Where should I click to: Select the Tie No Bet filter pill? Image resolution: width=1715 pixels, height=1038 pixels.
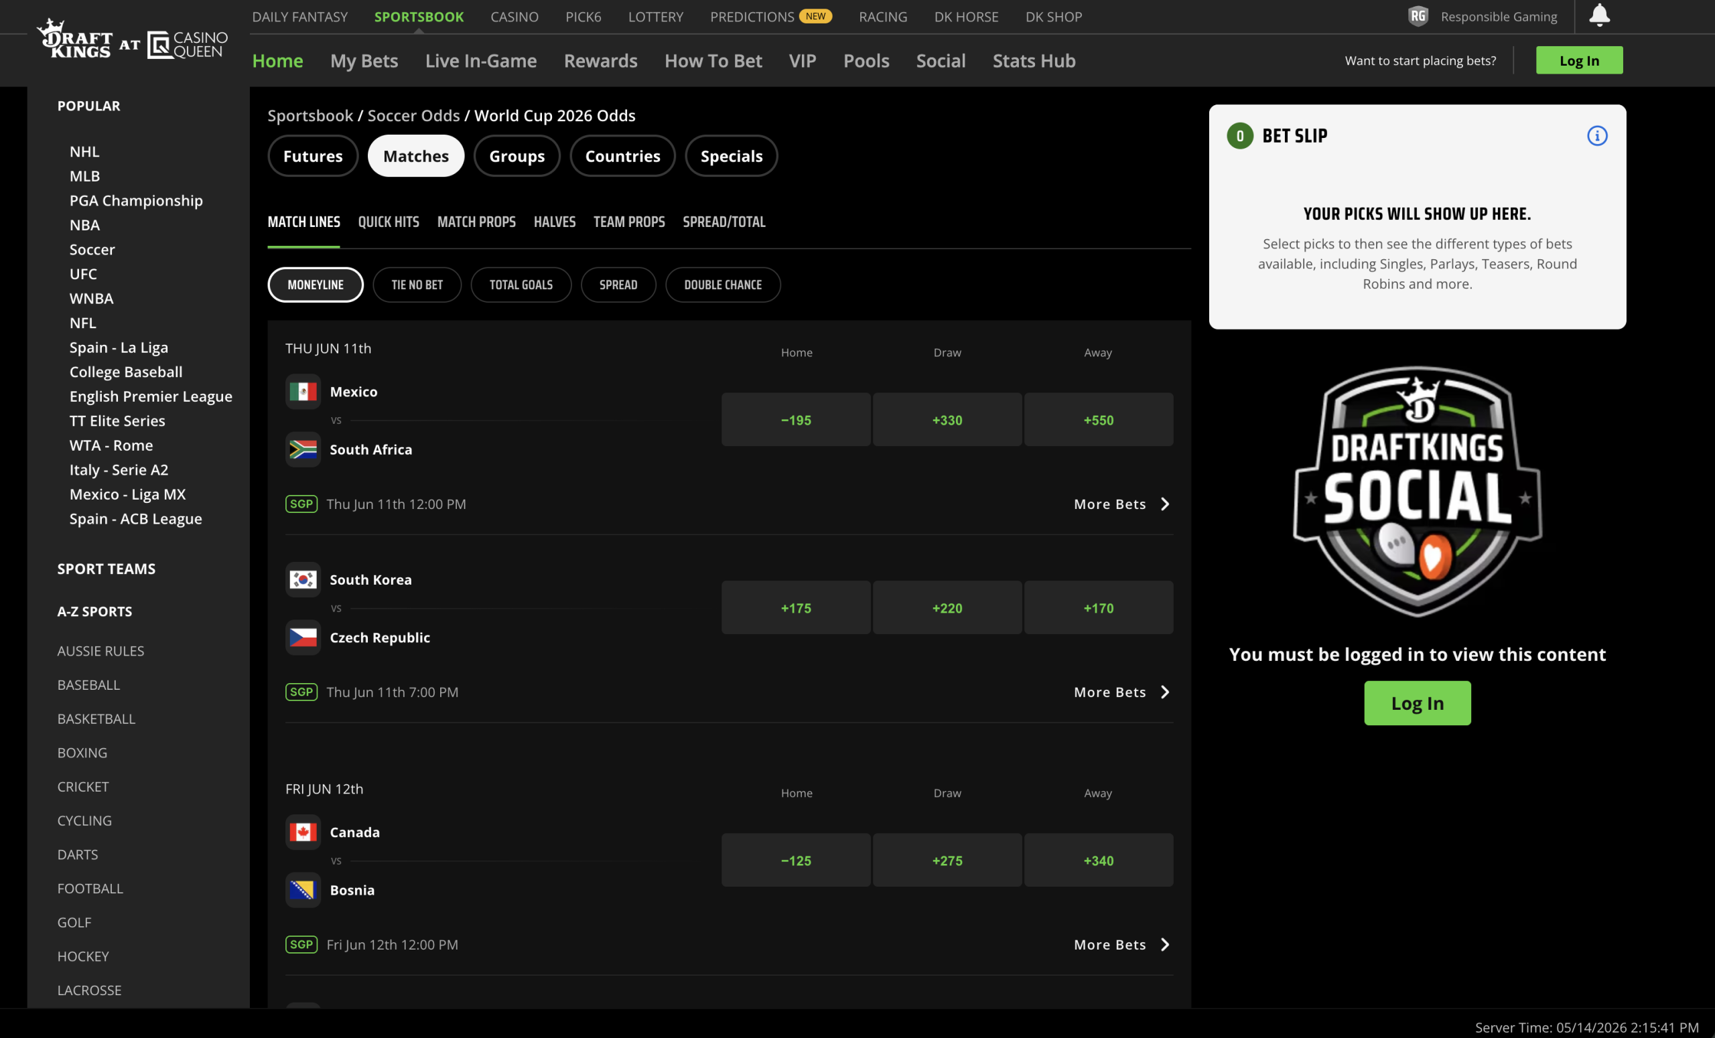pyautogui.click(x=417, y=285)
